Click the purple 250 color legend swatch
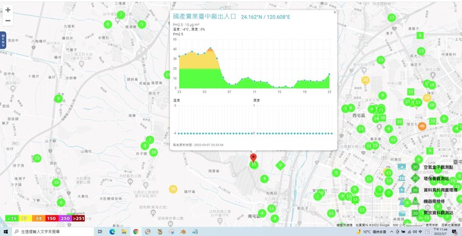The height and width of the screenshot is (236, 462). click(65, 218)
